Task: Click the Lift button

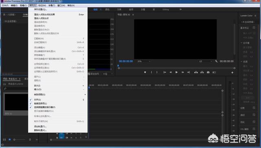Action: (x=196, y=72)
